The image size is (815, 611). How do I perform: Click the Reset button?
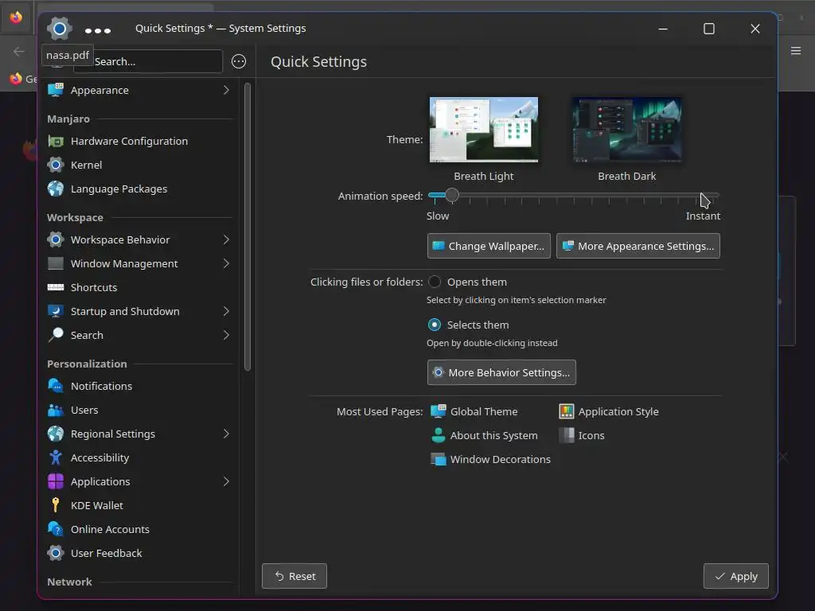pyautogui.click(x=294, y=576)
